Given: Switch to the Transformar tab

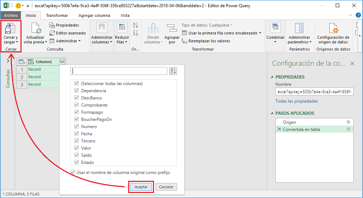Looking at the screenshot, I should pos(57,15).
